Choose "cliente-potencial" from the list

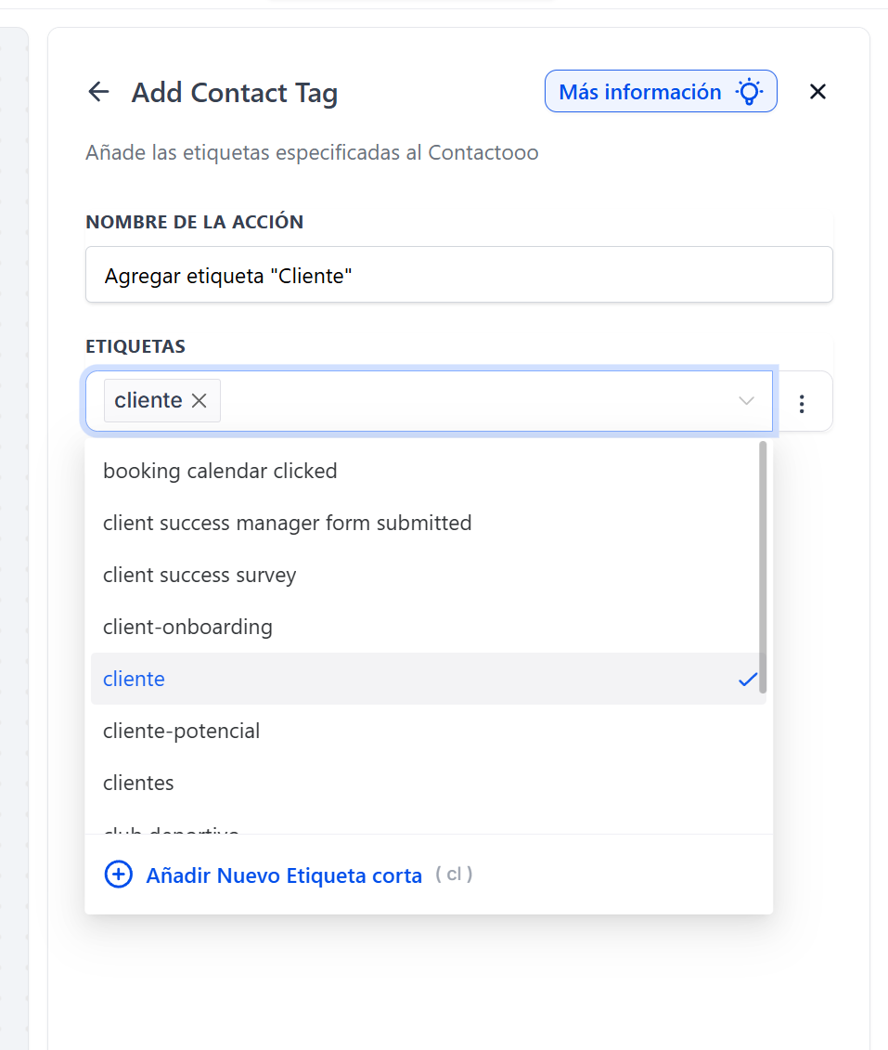[x=181, y=731]
